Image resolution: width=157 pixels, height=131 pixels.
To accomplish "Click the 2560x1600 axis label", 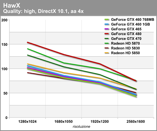I will coord(136,122).
